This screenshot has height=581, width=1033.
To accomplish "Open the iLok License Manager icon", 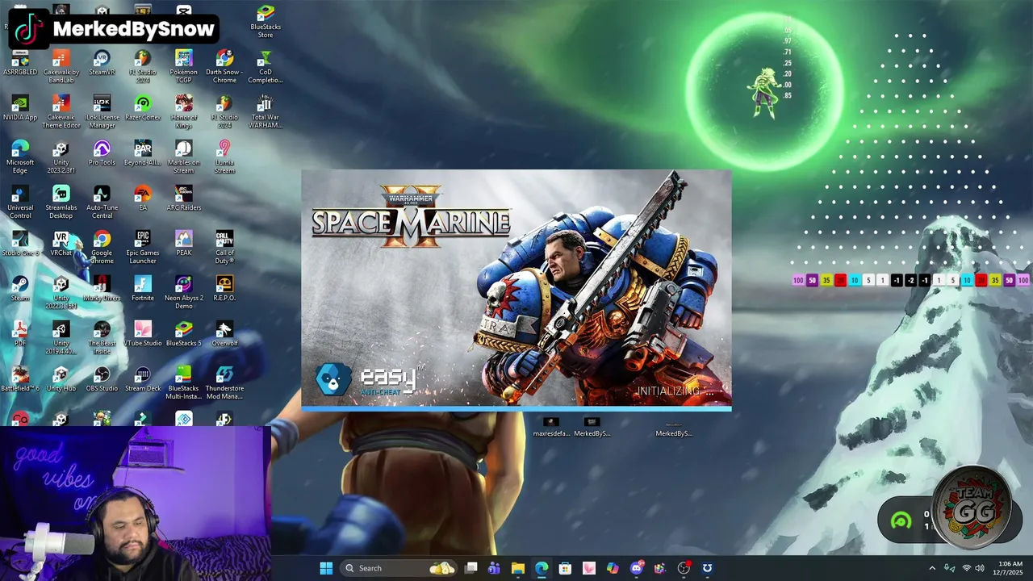I will click(x=102, y=112).
